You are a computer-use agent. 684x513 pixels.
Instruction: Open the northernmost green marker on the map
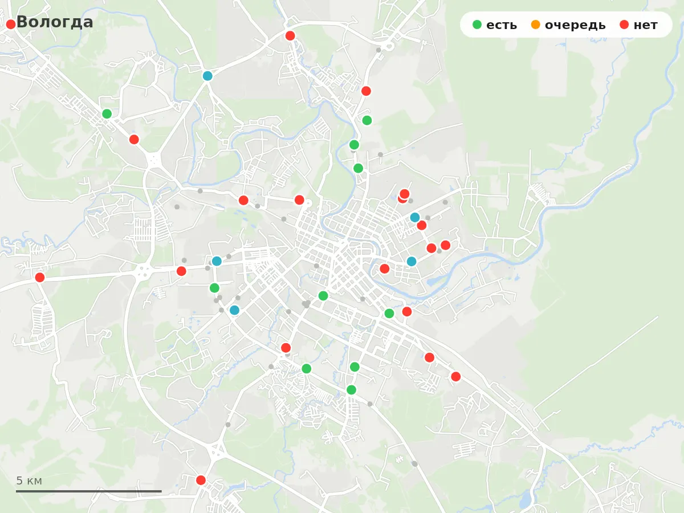[x=107, y=113]
